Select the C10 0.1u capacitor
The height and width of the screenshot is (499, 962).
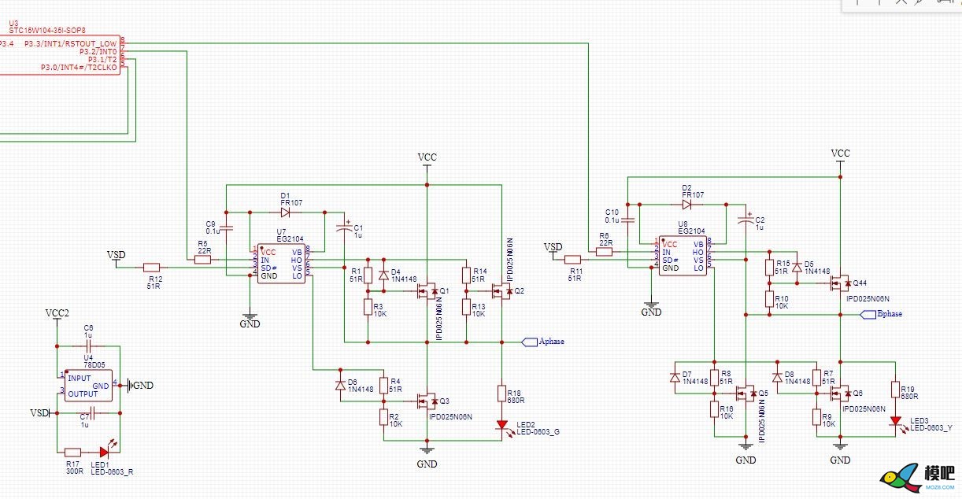[x=627, y=220]
